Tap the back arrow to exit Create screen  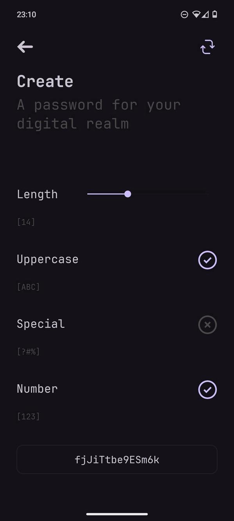[x=25, y=47]
